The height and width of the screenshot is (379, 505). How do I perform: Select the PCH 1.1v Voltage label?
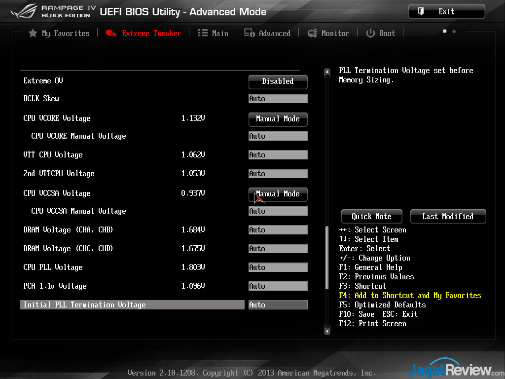55,286
